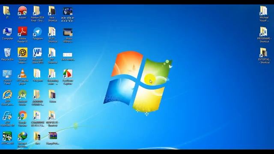Select the Android Studio app shortcut
The height and width of the screenshot is (154, 274).
click(22, 98)
